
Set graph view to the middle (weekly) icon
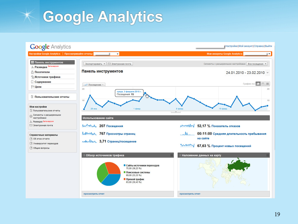(263, 84)
